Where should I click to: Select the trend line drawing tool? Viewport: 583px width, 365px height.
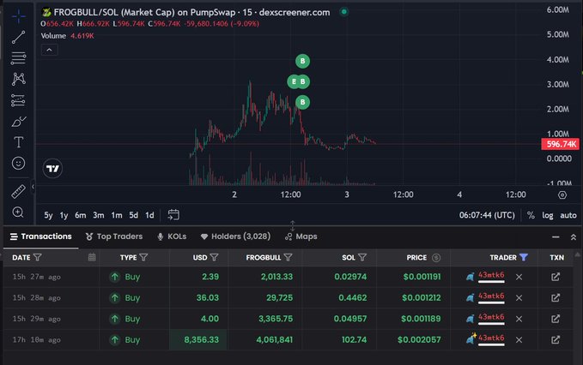pos(18,37)
